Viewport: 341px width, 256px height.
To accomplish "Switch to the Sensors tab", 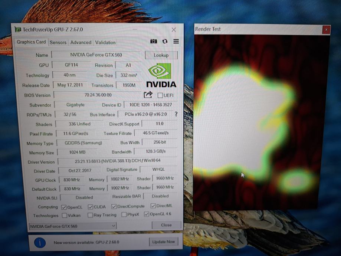I will (x=58, y=42).
